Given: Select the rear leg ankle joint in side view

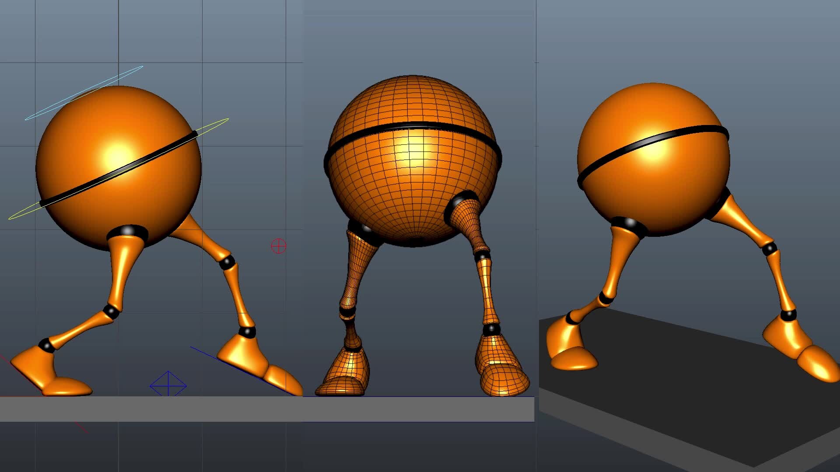Looking at the screenshot, I should click(247, 332).
